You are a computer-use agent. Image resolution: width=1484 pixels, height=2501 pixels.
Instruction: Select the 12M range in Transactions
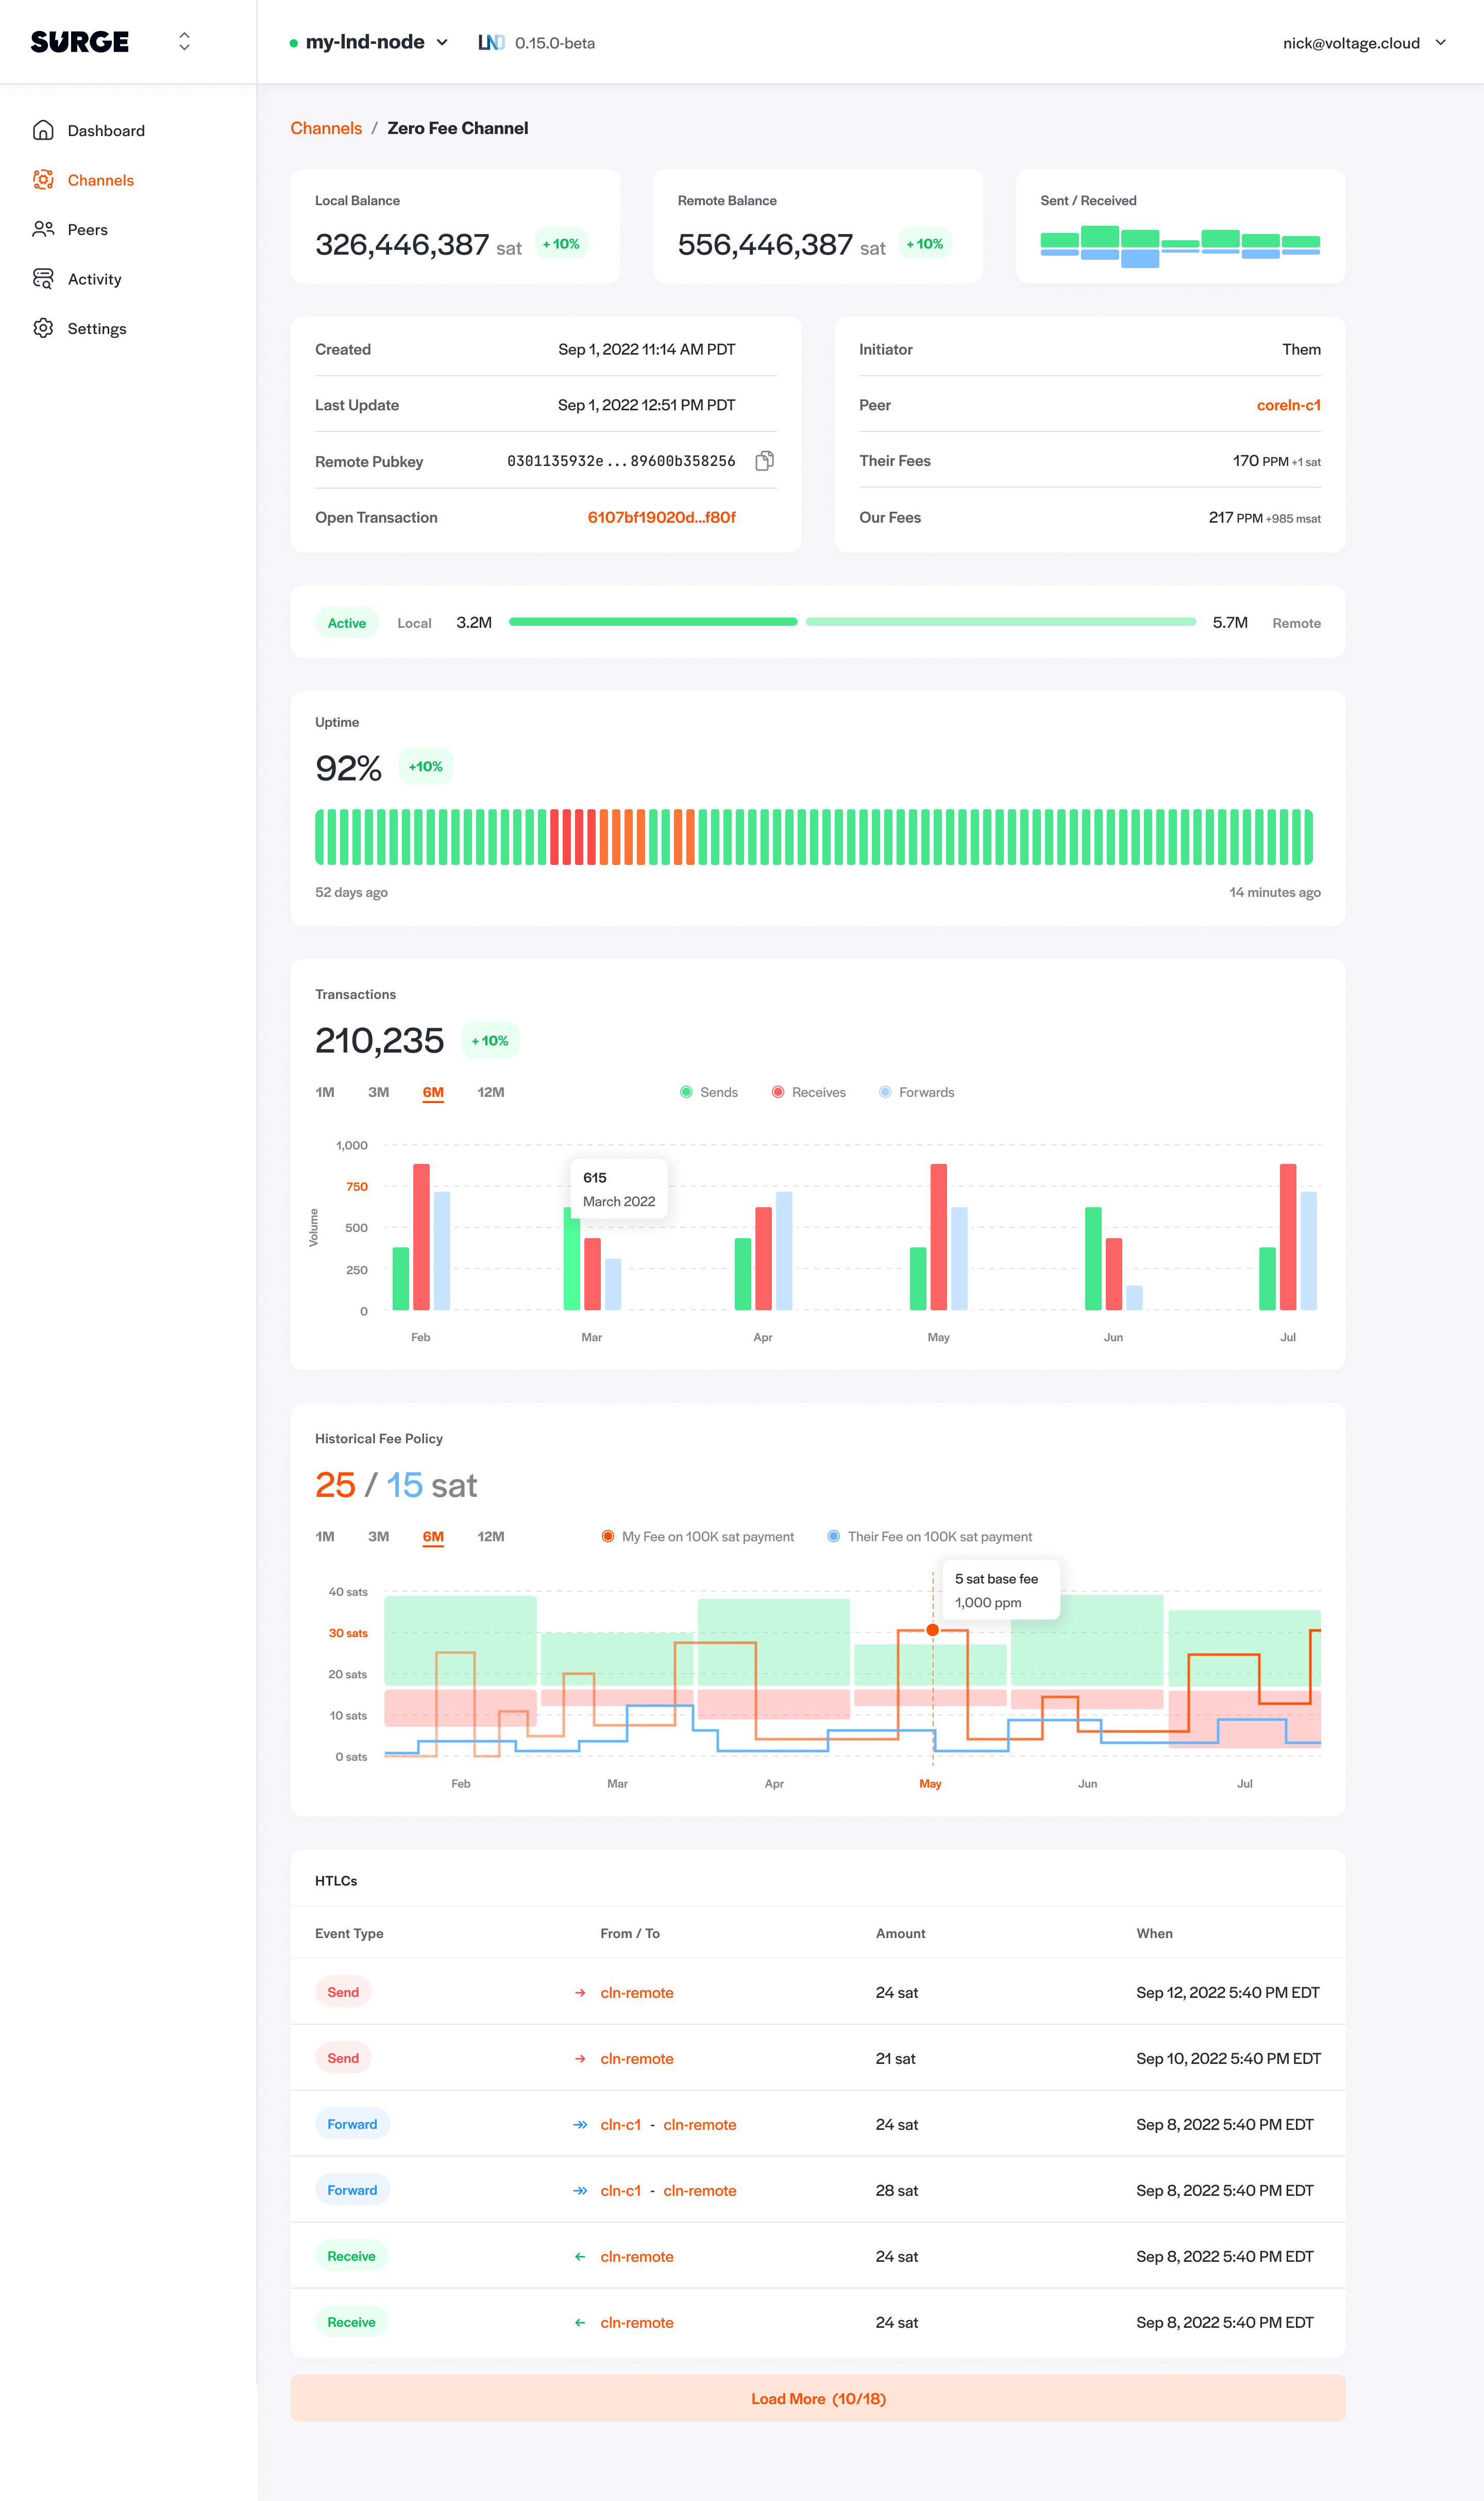pos(490,1092)
